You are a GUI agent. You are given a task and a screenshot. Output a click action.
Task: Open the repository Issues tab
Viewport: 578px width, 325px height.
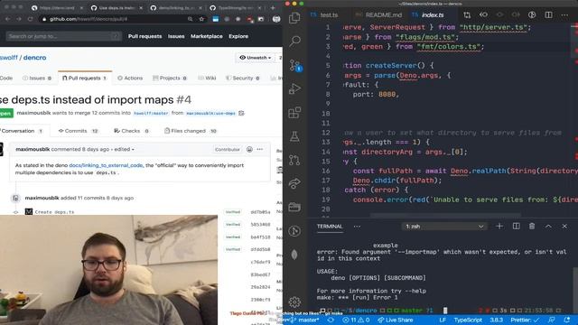(x=37, y=79)
